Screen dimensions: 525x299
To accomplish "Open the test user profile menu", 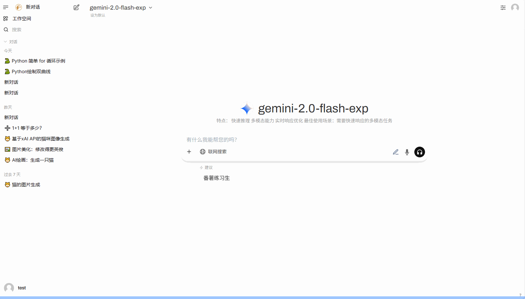I will click(22, 288).
